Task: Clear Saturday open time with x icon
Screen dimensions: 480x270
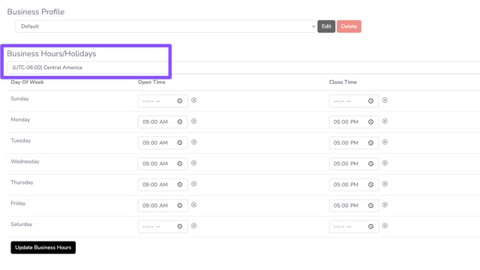Action: coord(193,226)
